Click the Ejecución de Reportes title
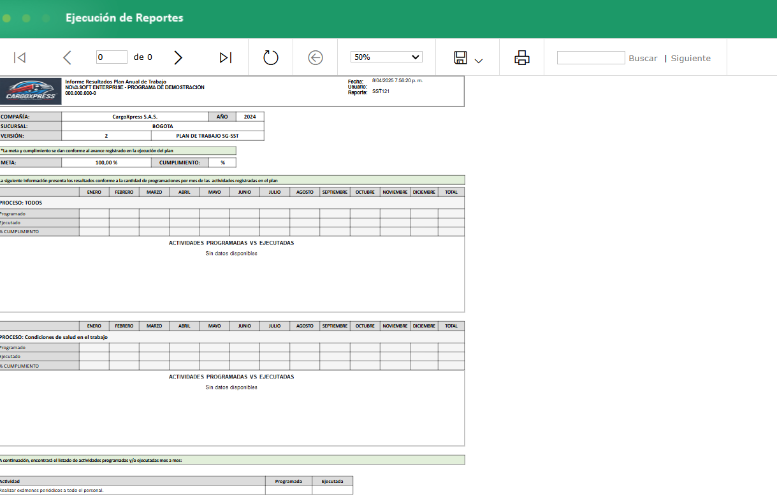 [x=124, y=18]
